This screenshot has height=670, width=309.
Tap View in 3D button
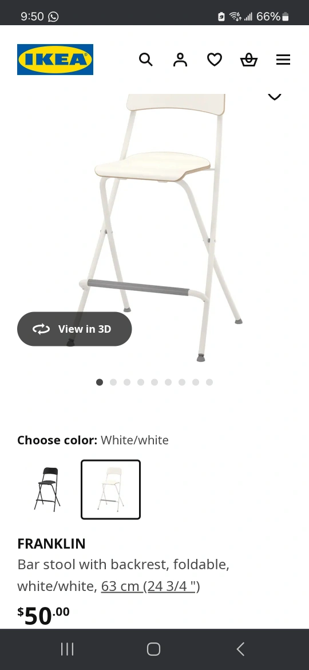[x=74, y=329]
